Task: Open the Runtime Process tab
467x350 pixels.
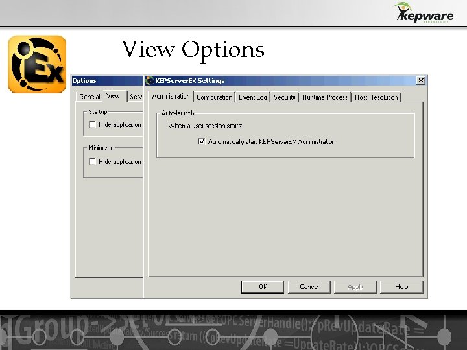Action: [325, 97]
